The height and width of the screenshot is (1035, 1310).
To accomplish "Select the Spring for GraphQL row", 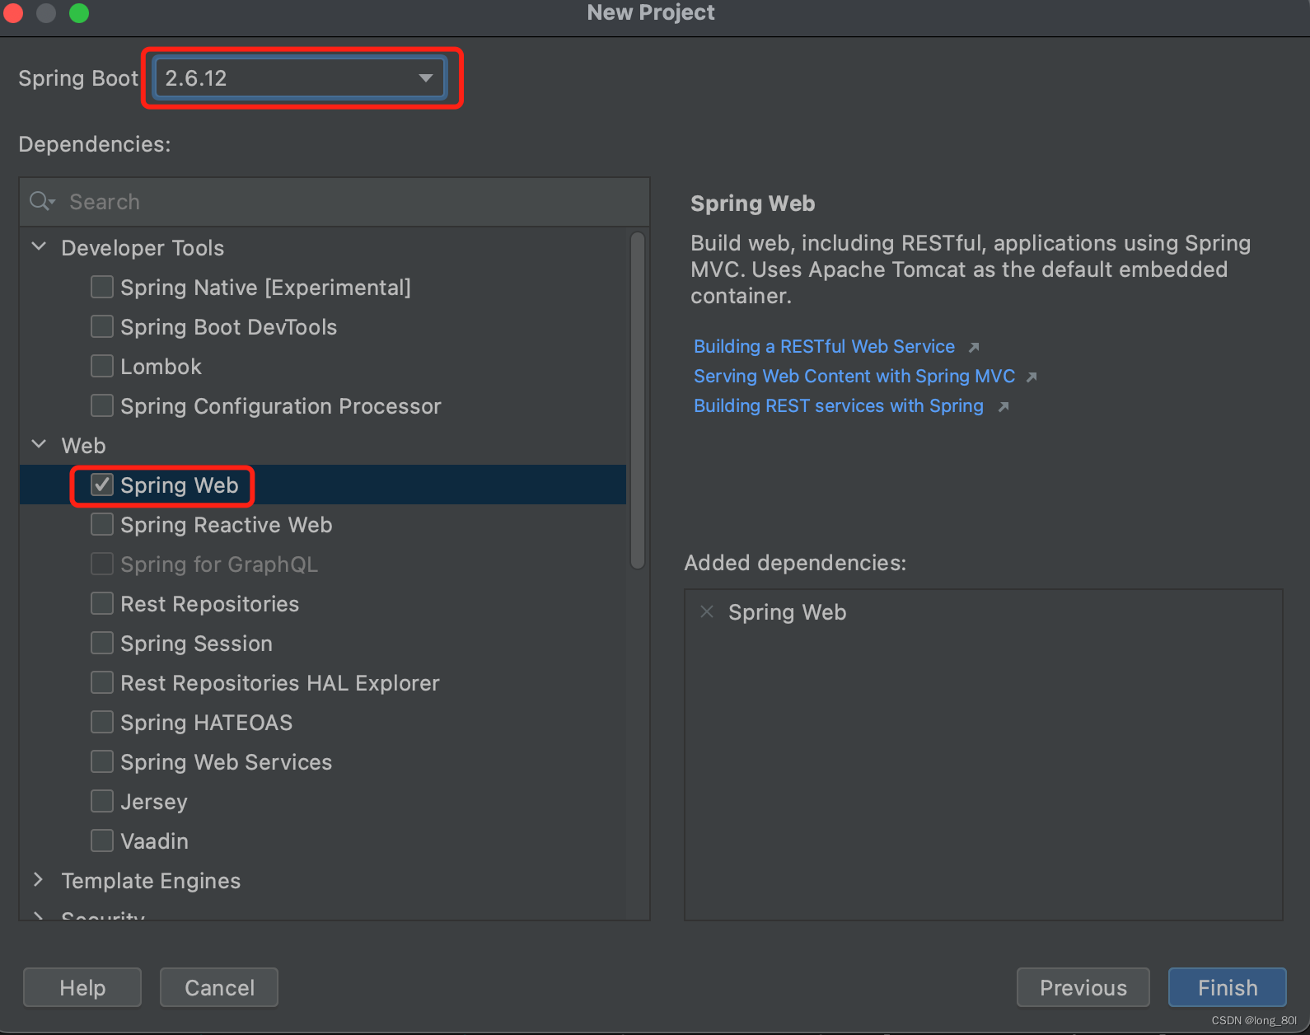I will (x=323, y=564).
